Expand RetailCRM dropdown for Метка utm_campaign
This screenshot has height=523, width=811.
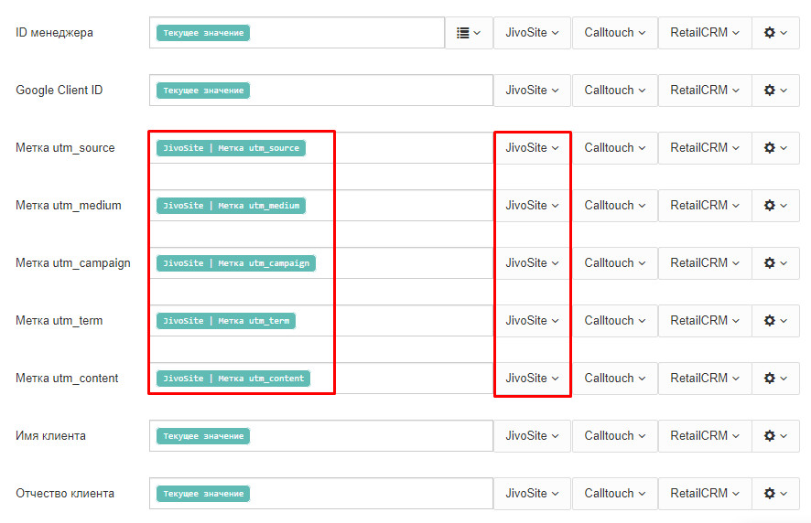[x=704, y=263]
